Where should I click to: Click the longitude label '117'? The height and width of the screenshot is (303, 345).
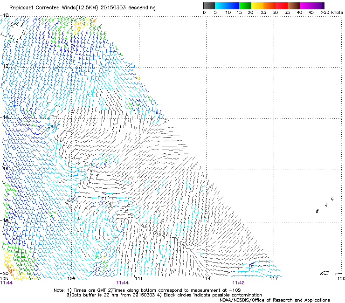(274, 279)
